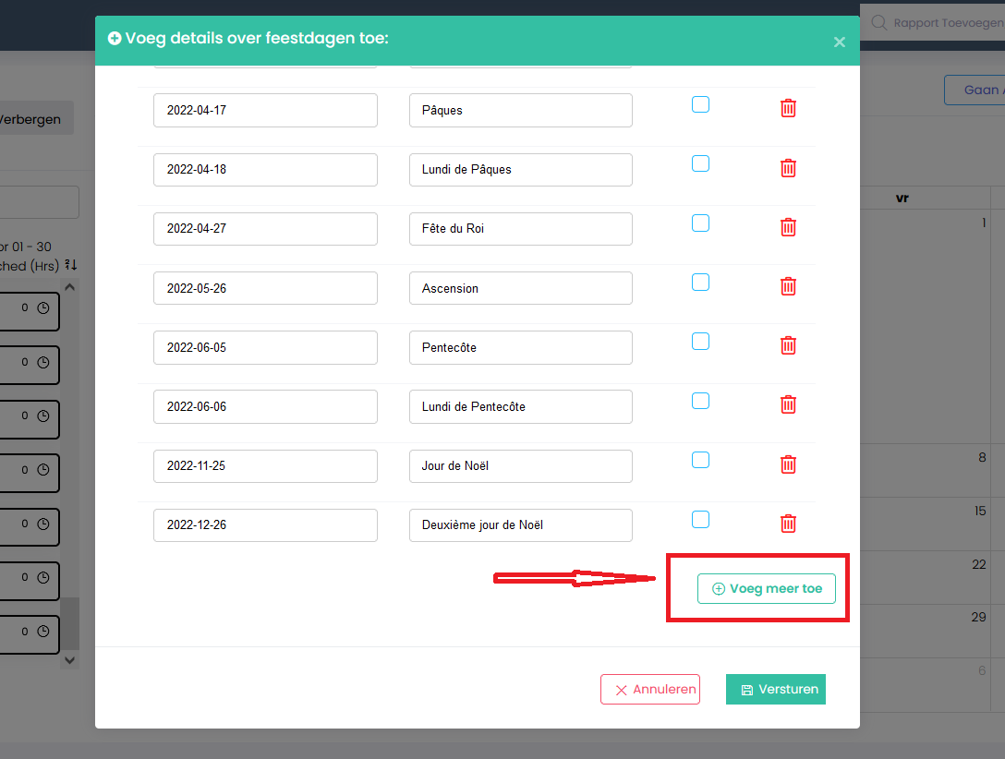Tick the checkbox for Pâques

(x=700, y=104)
